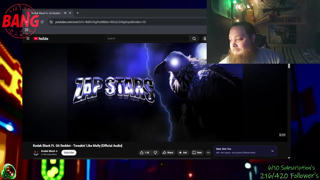Viewport: 320px width, 180px height.
Task: Open the Kodak Black channel name link
Action: pyautogui.click(x=48, y=151)
